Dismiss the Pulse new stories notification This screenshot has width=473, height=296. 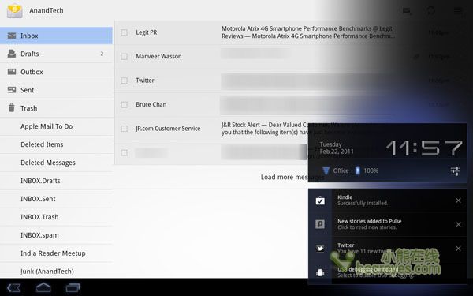coord(458,224)
